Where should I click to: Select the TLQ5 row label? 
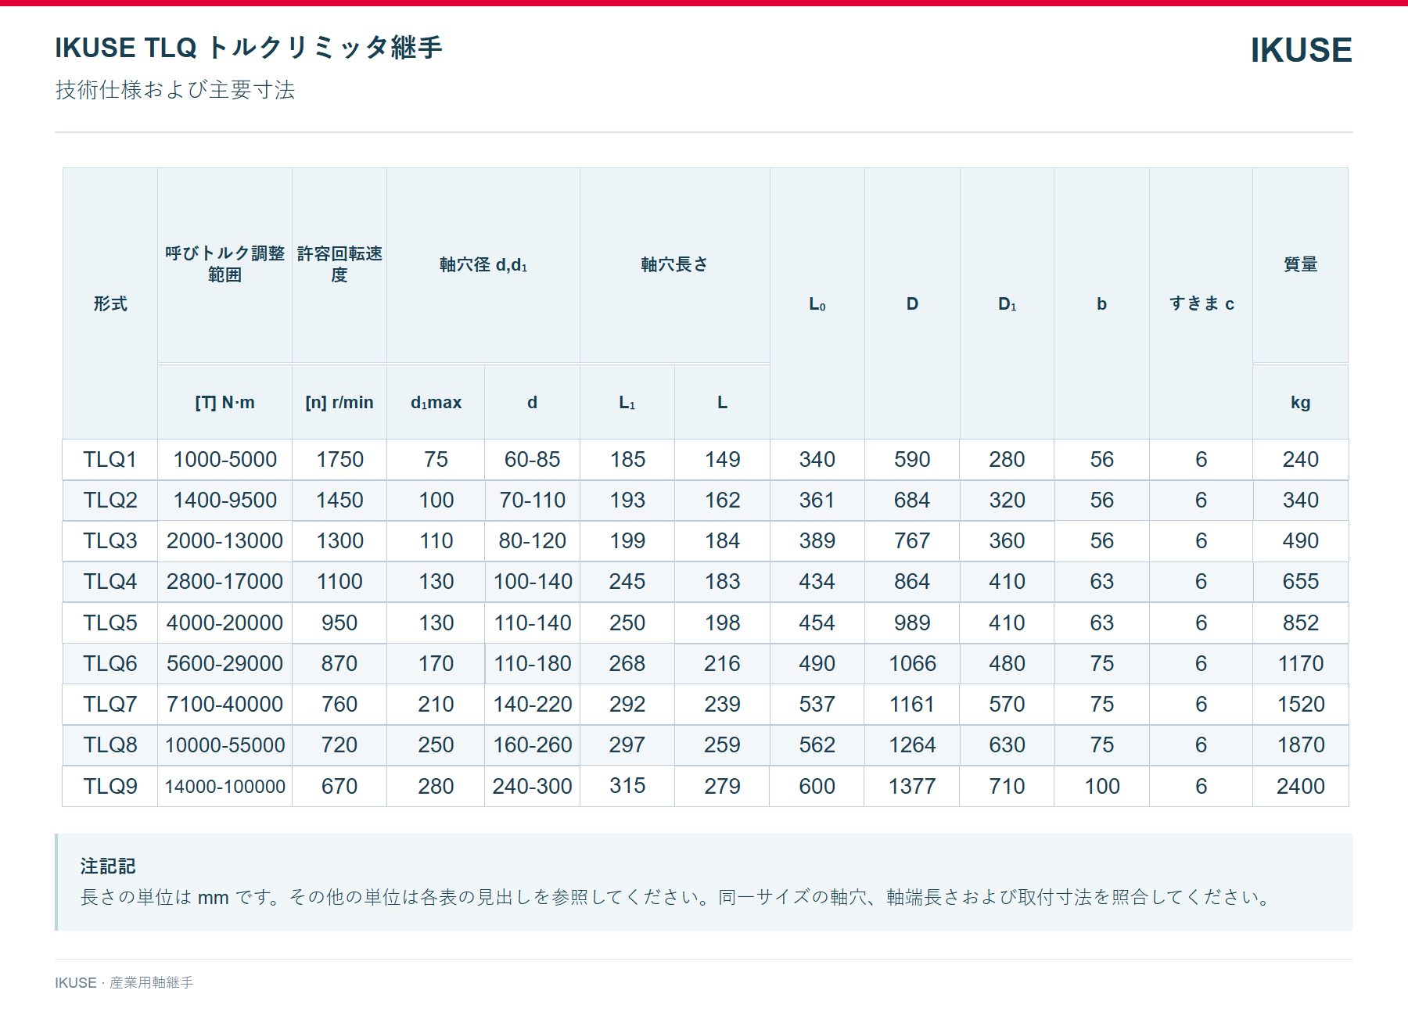(110, 623)
